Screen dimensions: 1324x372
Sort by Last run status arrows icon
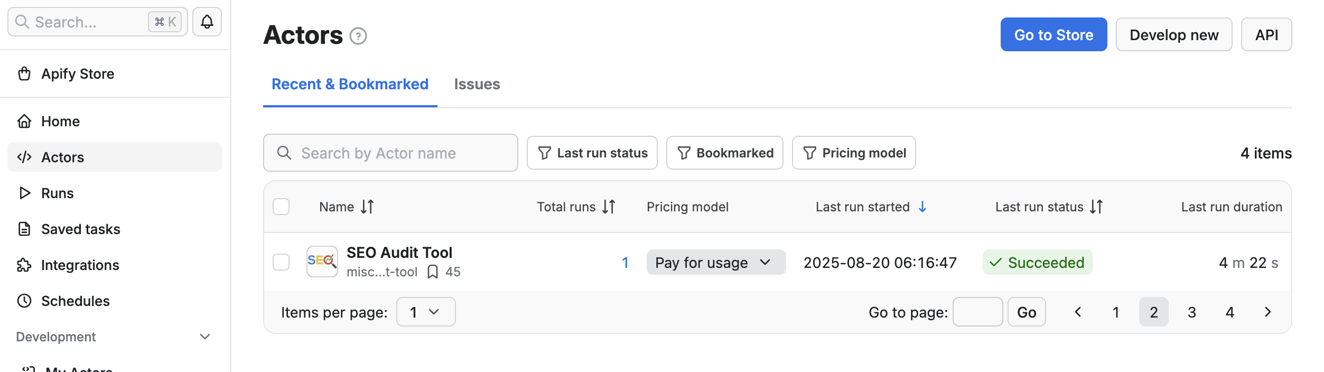click(x=1096, y=207)
